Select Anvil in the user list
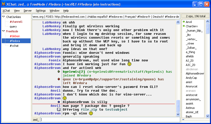This screenshot has height=124, width=211. point(189,22)
